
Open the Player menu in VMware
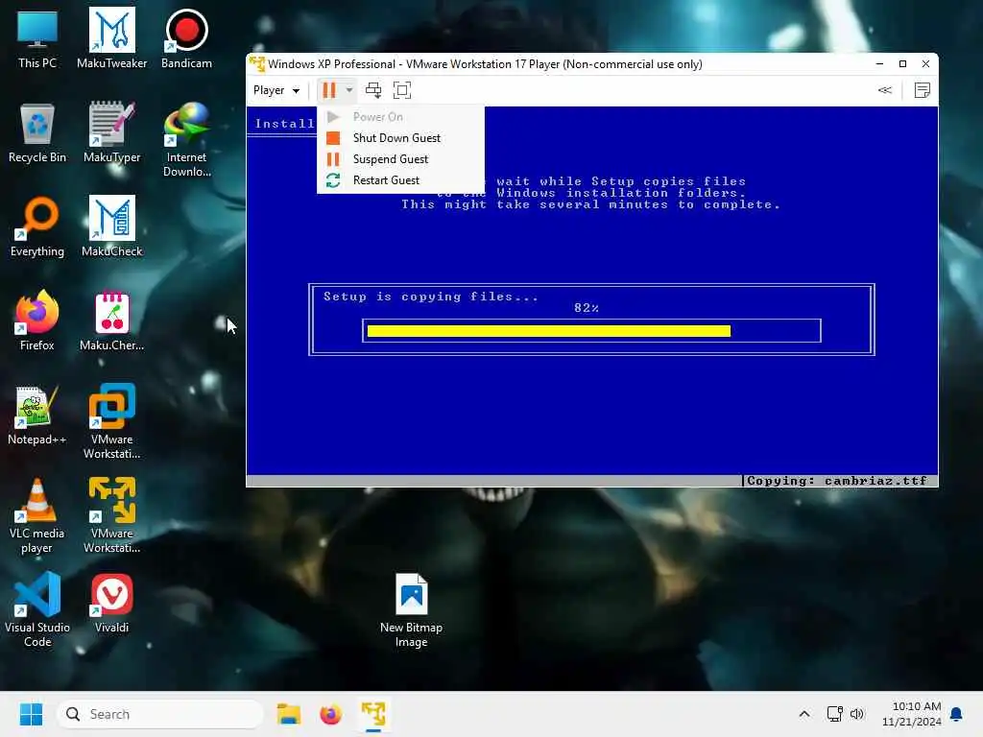click(276, 90)
